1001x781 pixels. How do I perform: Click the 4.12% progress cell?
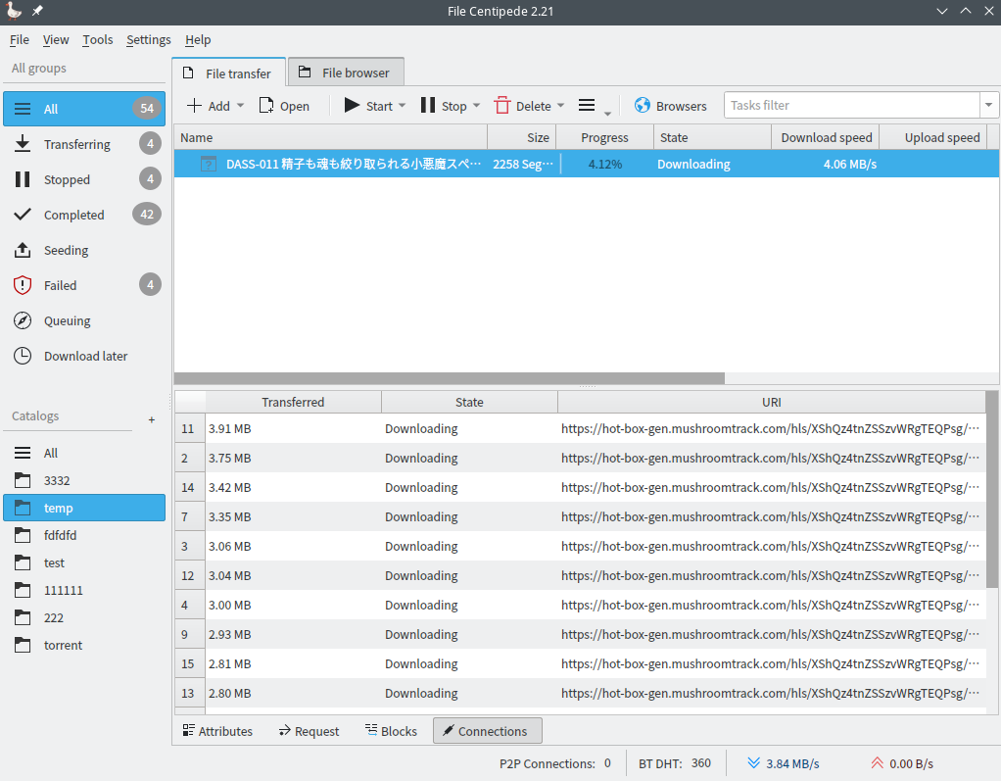click(605, 164)
